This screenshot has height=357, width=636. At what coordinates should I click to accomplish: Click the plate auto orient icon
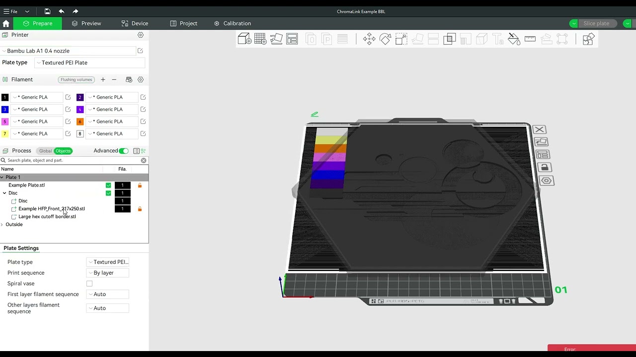[x=541, y=142]
